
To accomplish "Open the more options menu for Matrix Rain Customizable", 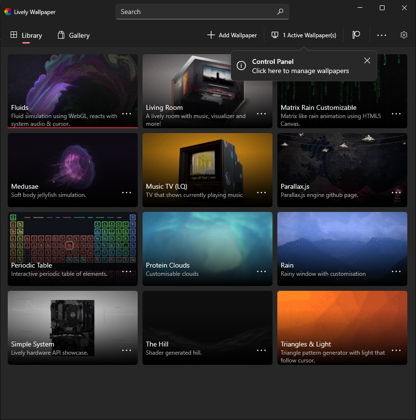I will (x=396, y=114).
